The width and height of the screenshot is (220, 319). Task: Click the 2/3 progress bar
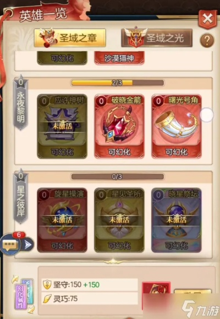click(118, 83)
